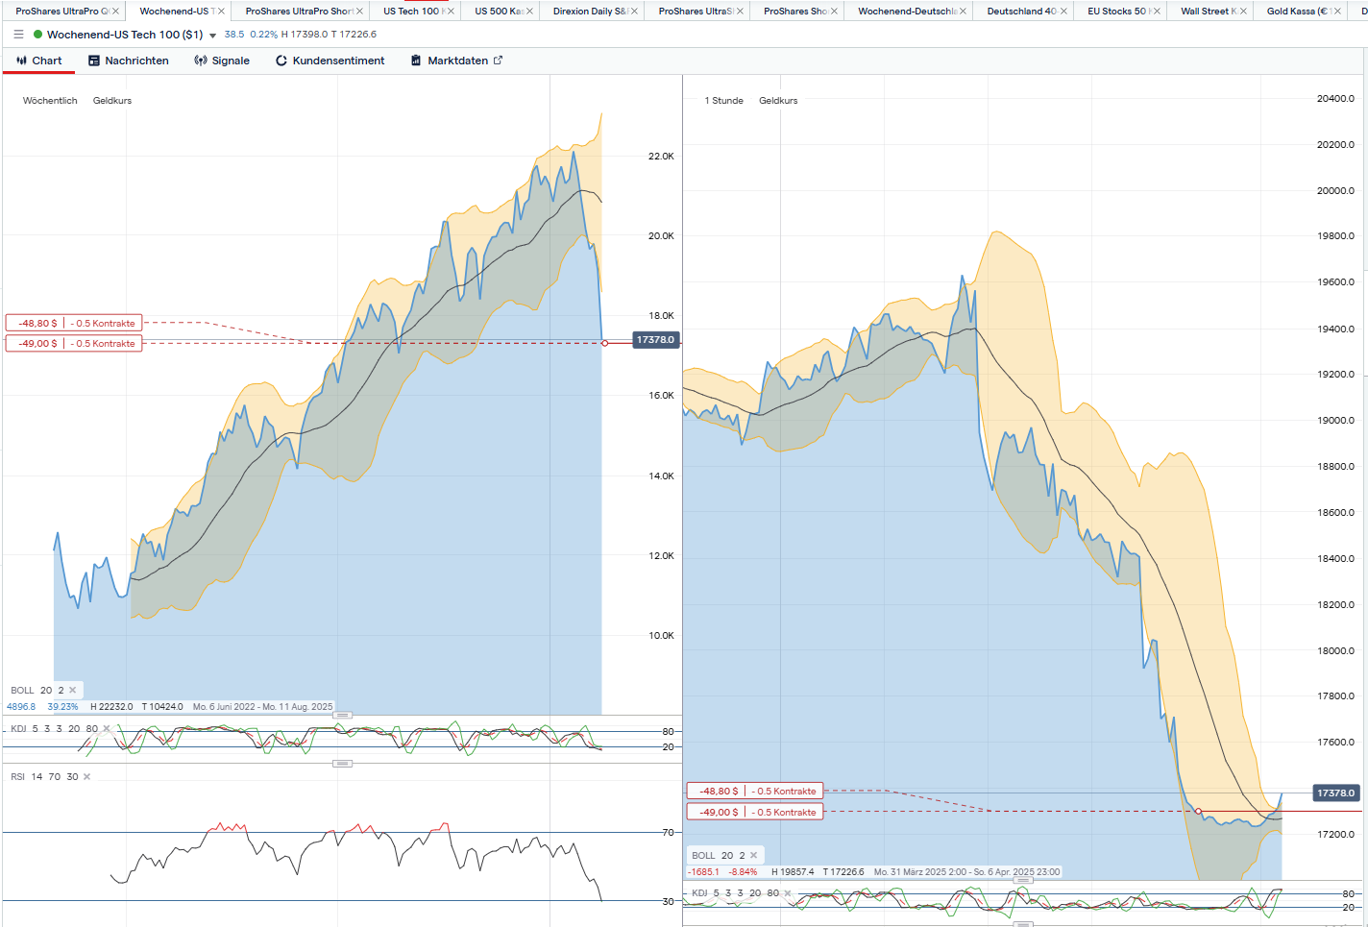The image size is (1368, 927).
Task: Switch to the Gold Kassa window tab
Action: 1297,12
